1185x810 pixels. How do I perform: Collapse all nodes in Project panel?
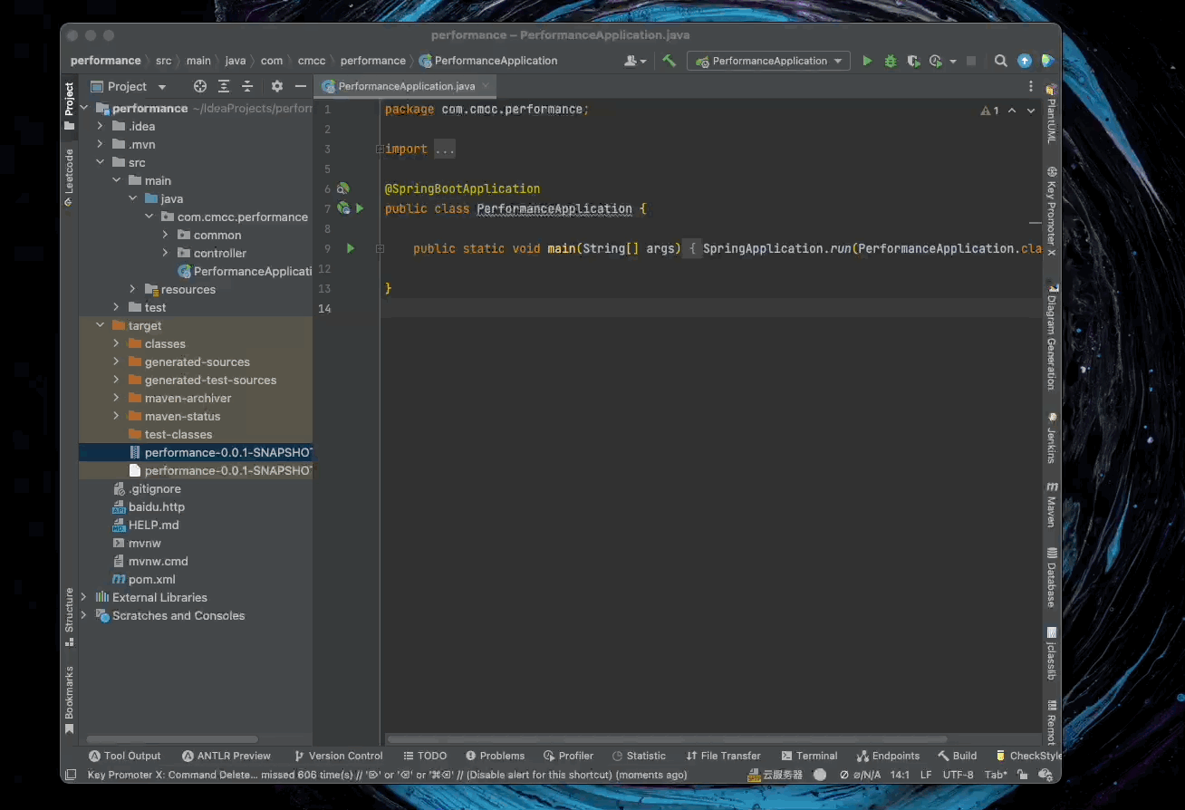246,86
